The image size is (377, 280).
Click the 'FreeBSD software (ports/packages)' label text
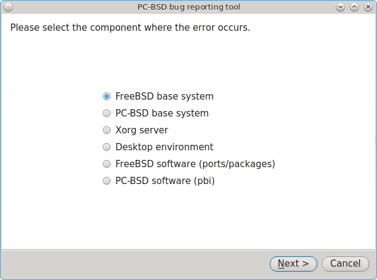(195, 164)
